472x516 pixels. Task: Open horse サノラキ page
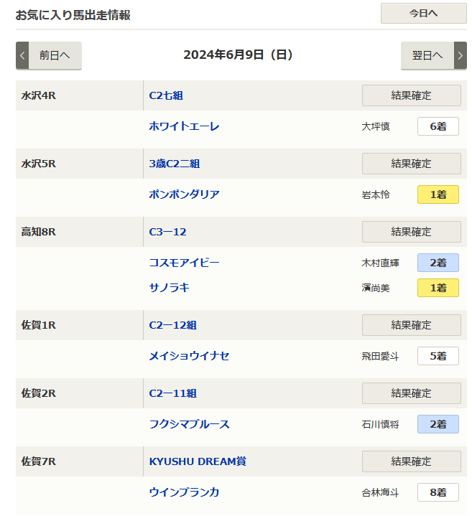click(169, 288)
